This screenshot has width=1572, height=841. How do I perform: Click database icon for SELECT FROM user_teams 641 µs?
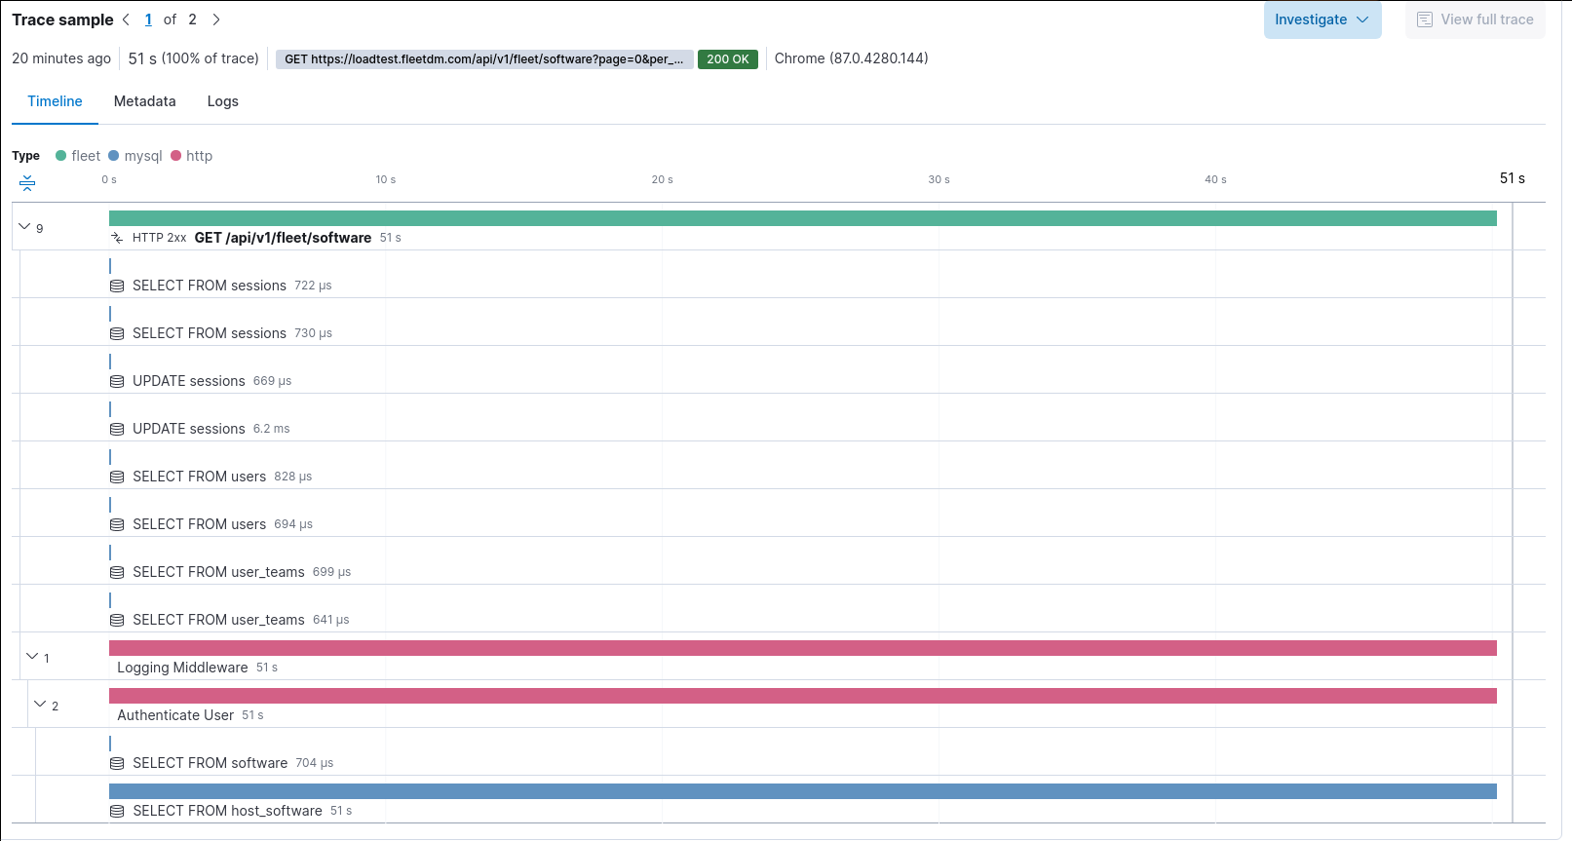point(117,621)
